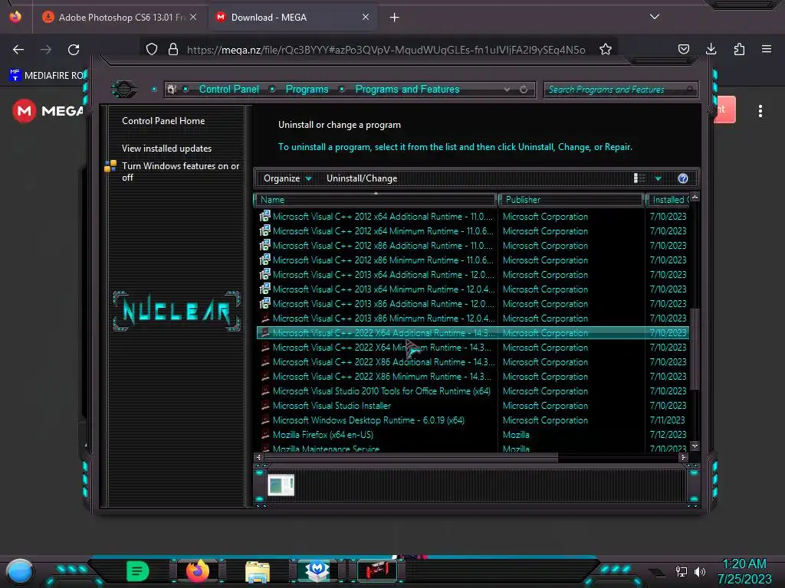
Task: Select Visual C++ 2013 x86 Minimum Runtime
Action: 472,318
